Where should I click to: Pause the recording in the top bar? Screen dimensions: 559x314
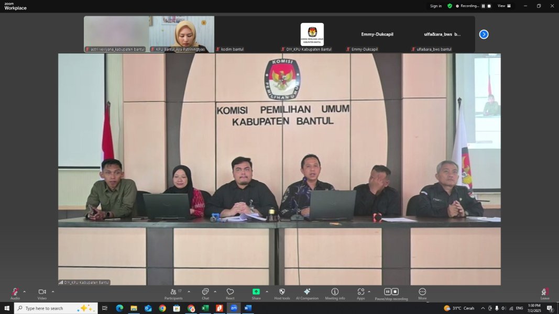(x=483, y=6)
